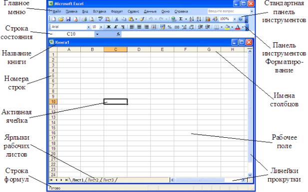Open the Формат menu

click(117, 11)
